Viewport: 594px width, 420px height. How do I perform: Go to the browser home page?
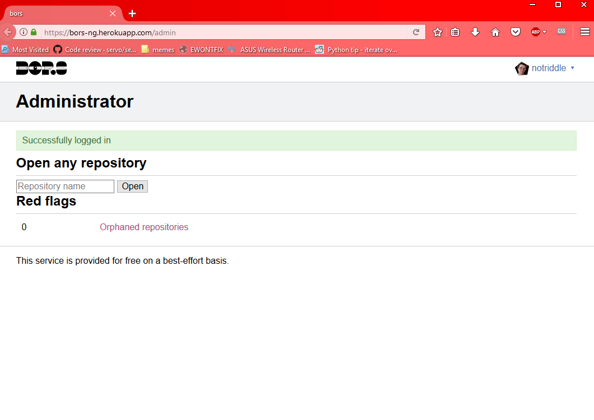[495, 32]
